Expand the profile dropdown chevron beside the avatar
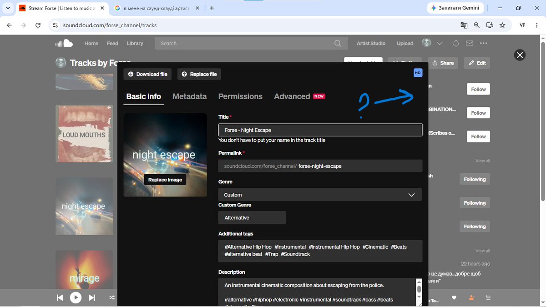This screenshot has height=307, width=546. click(440, 44)
